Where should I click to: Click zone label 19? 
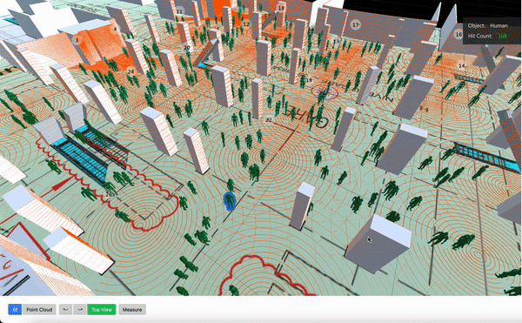click(309, 80)
